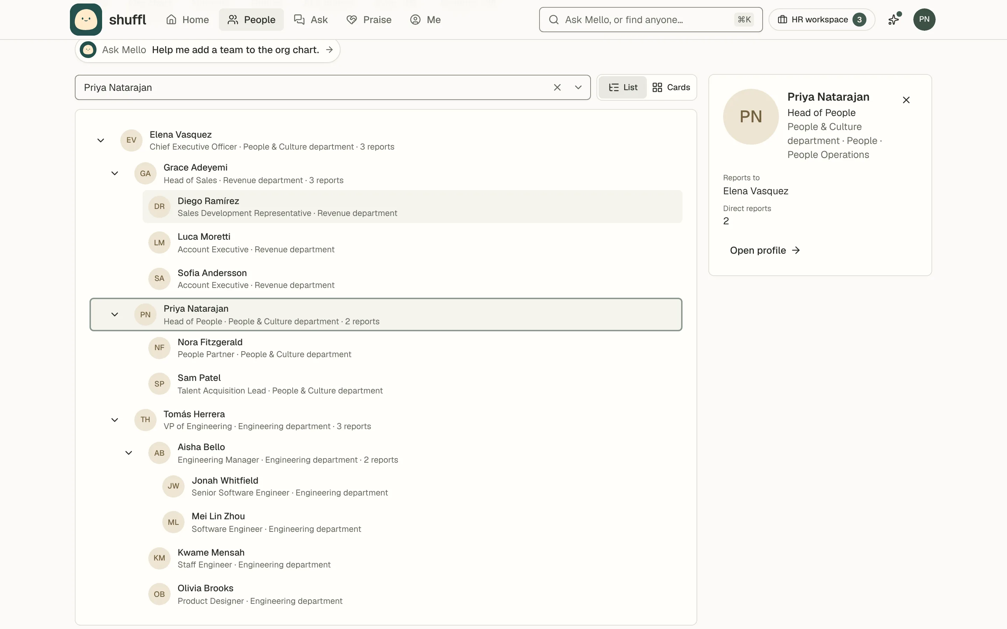Collapse Grace Adeyemi's reports
Viewport: 1007px width, 629px height.
point(115,173)
